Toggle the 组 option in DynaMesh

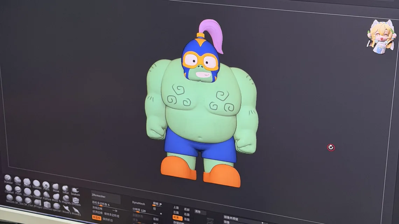click(154, 209)
